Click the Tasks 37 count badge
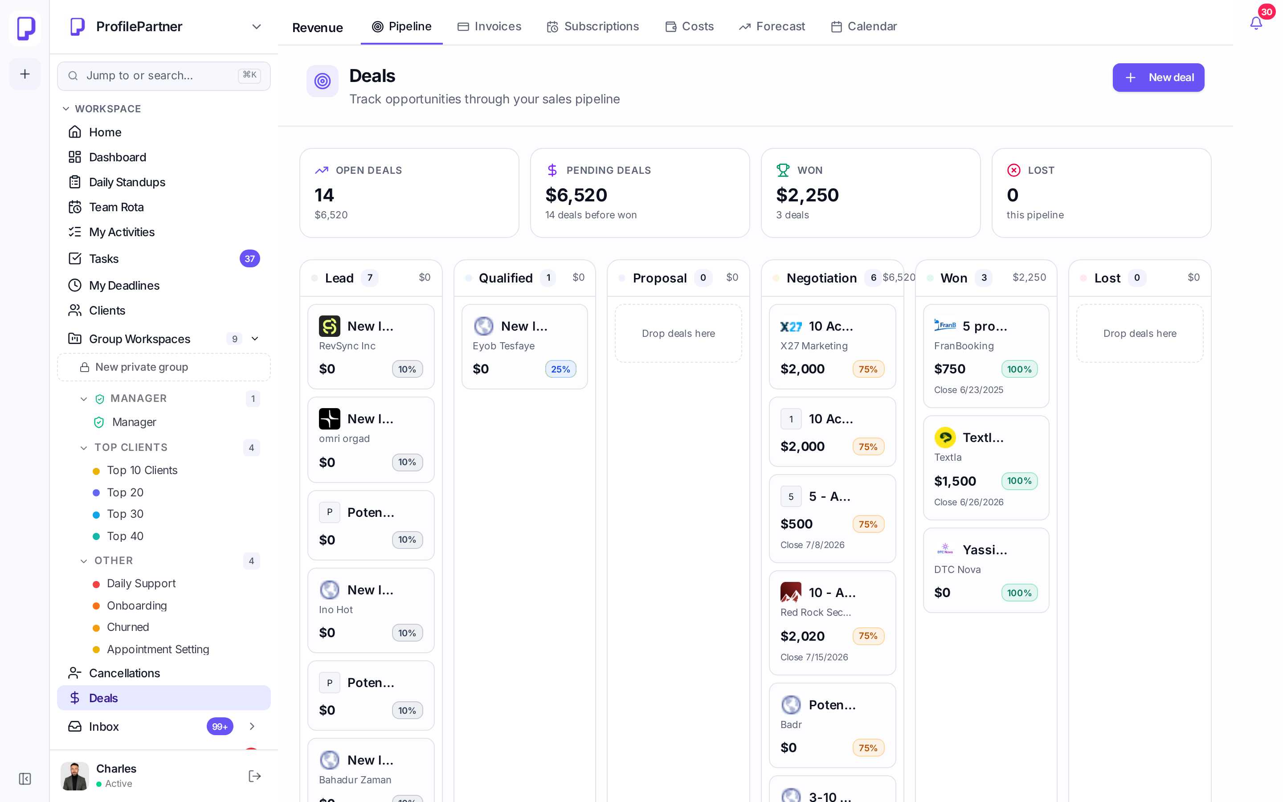Viewport: 1283px width, 802px height. pos(250,258)
